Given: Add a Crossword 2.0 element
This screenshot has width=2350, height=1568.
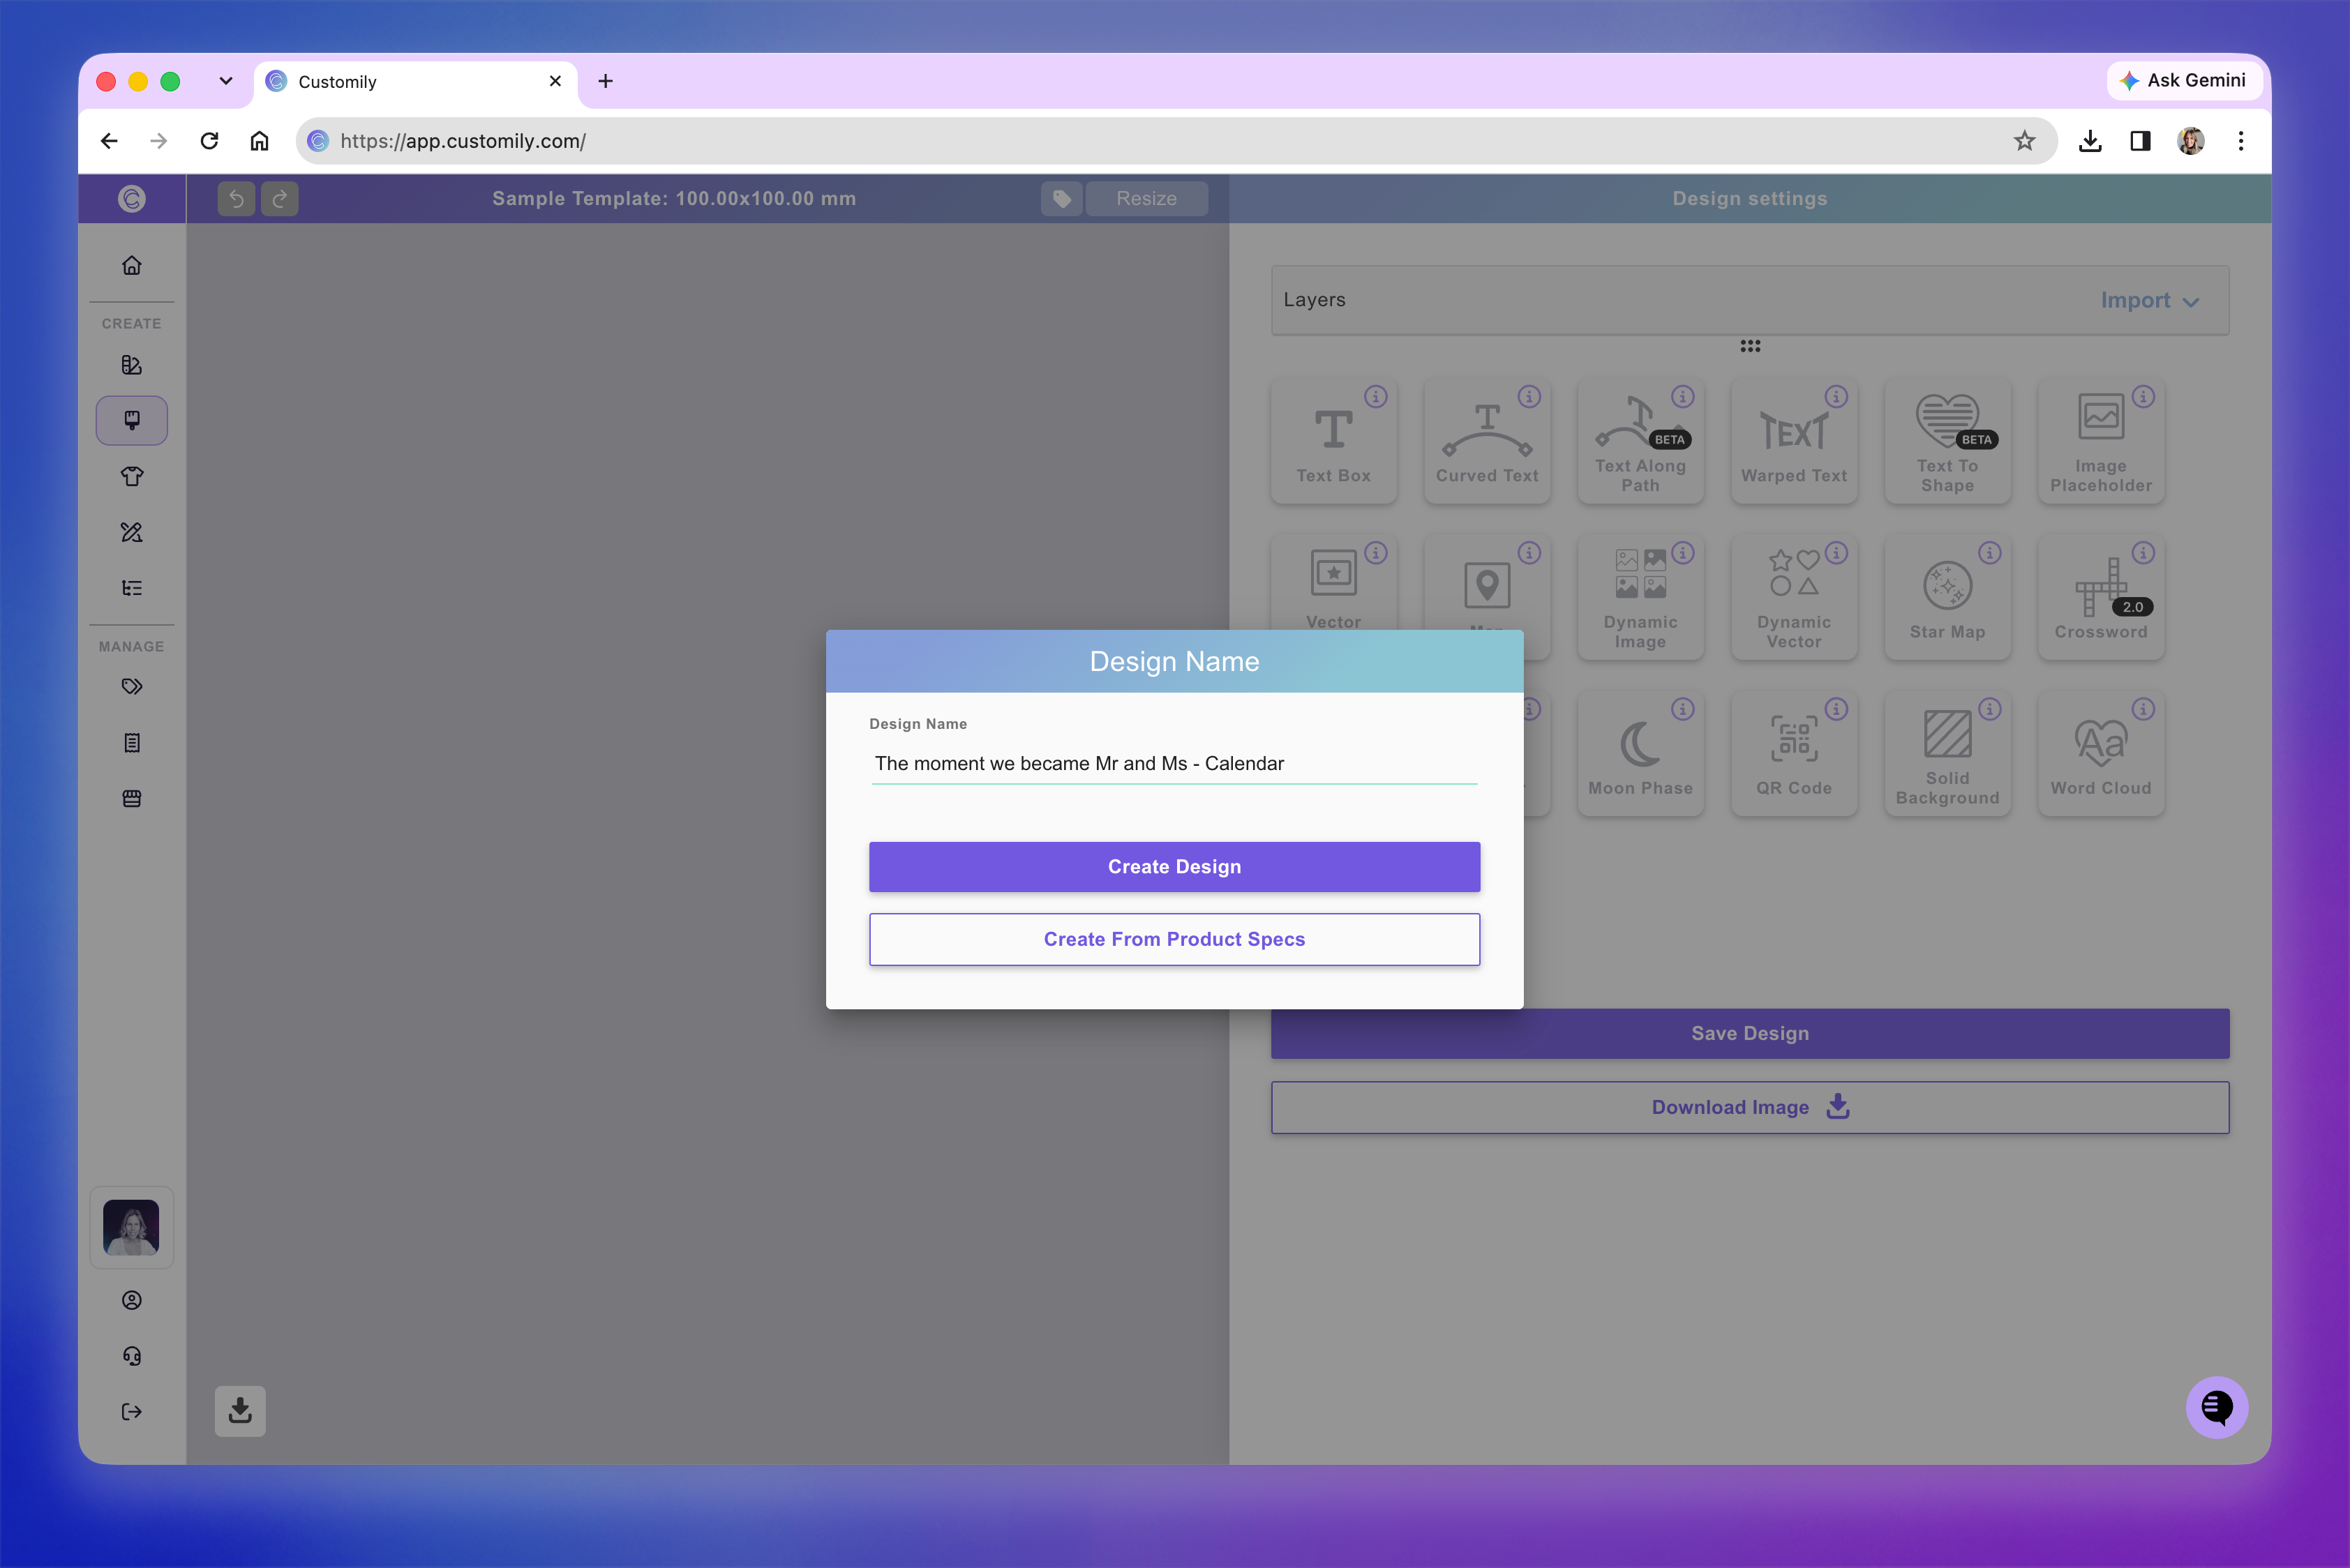Looking at the screenshot, I should [x=2100, y=597].
